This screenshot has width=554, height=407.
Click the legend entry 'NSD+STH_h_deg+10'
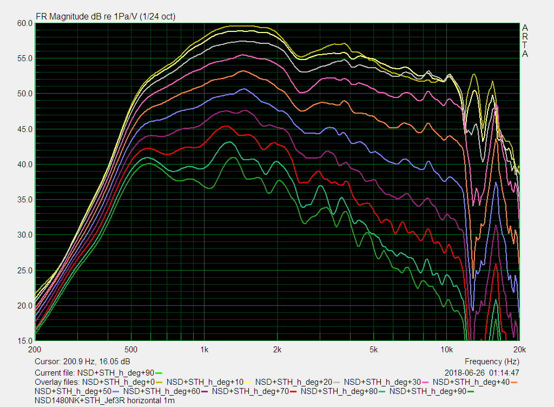click(205, 382)
